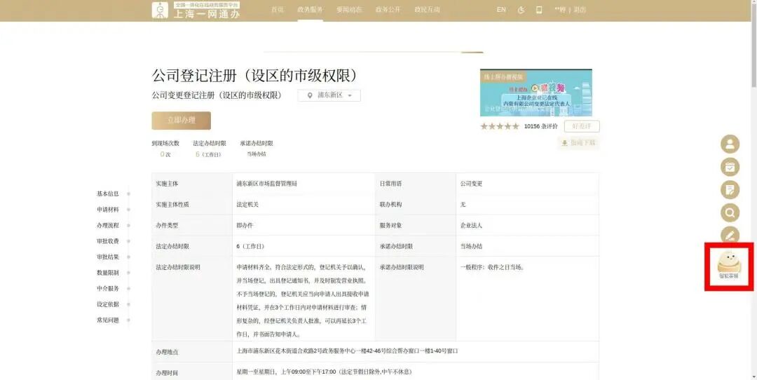Image resolution: width=757 pixels, height=380 pixels.
Task: Jump to 常见问题 section in side nav
Action: point(108,320)
